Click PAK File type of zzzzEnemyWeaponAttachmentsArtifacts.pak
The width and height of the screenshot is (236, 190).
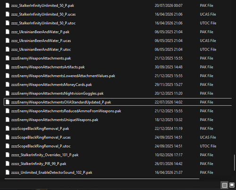(207, 67)
